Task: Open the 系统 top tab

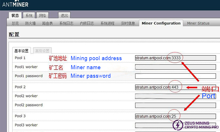Action: click(29, 15)
